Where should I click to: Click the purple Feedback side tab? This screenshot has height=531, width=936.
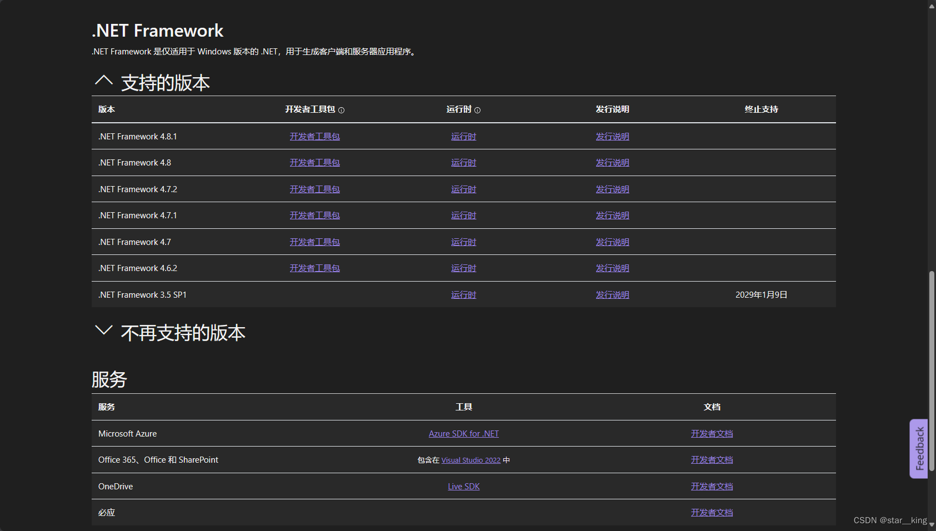pos(919,449)
